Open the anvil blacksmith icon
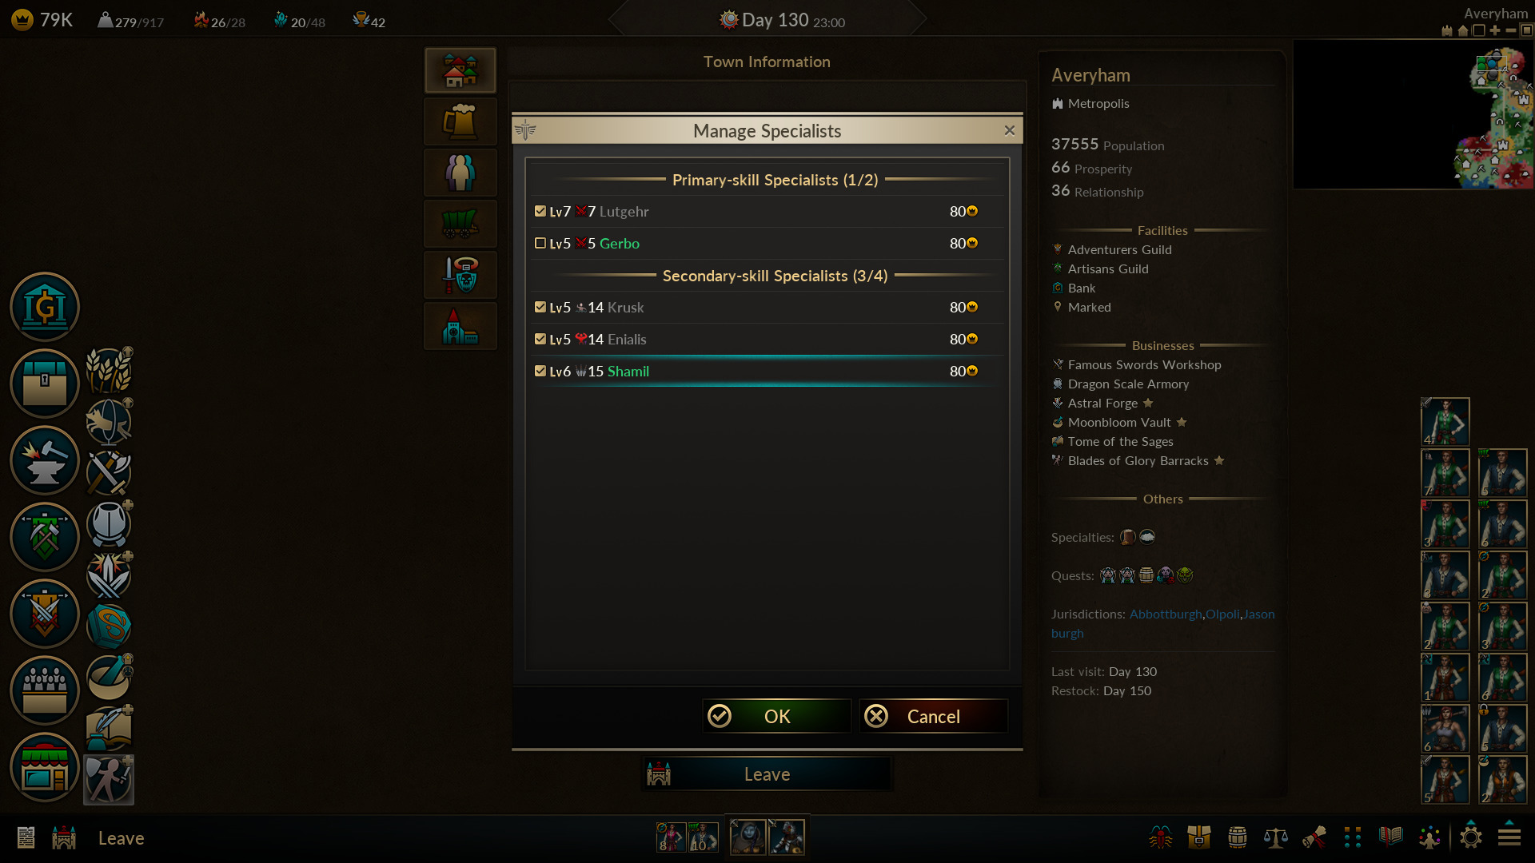Screen dimensions: 1535x863 [45, 460]
